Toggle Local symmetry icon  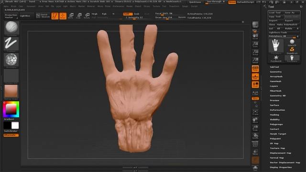255,85
